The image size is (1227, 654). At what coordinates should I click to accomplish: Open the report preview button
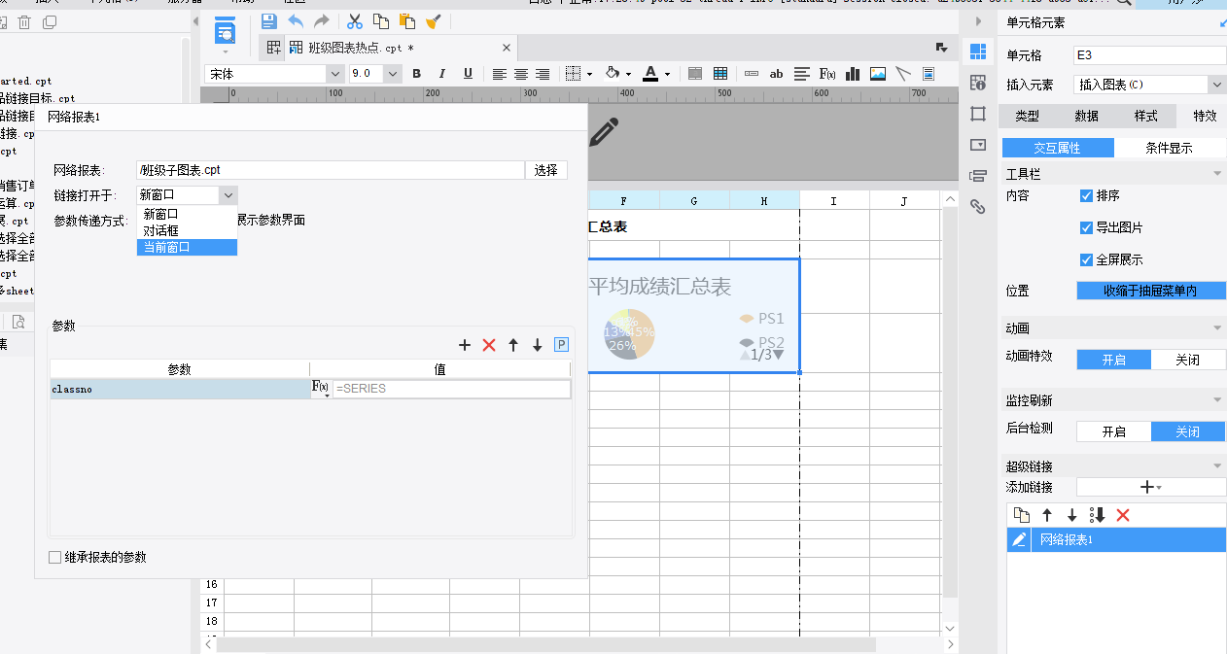tap(225, 29)
